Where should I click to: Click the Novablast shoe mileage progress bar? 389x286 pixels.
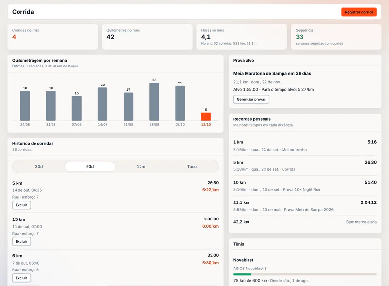(305, 274)
